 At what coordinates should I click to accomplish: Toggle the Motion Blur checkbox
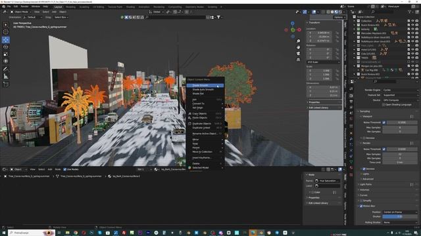[361, 206]
